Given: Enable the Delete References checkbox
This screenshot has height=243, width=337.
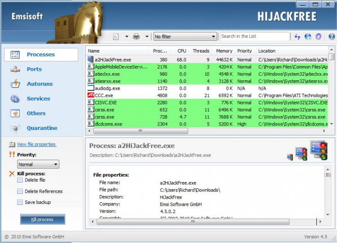Looking at the screenshot, I should click(20, 191).
